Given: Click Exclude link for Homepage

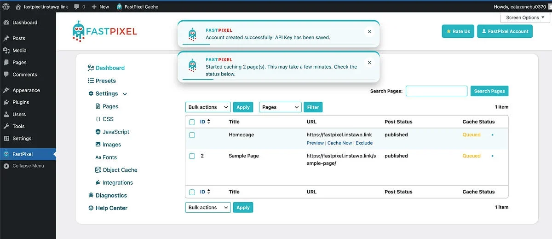Looking at the screenshot, I should pos(364,143).
